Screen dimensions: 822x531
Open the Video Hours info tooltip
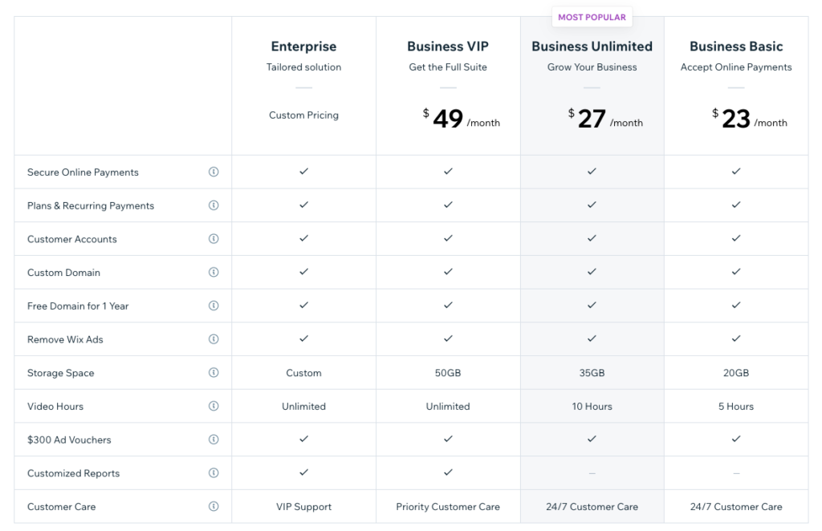[x=214, y=406]
